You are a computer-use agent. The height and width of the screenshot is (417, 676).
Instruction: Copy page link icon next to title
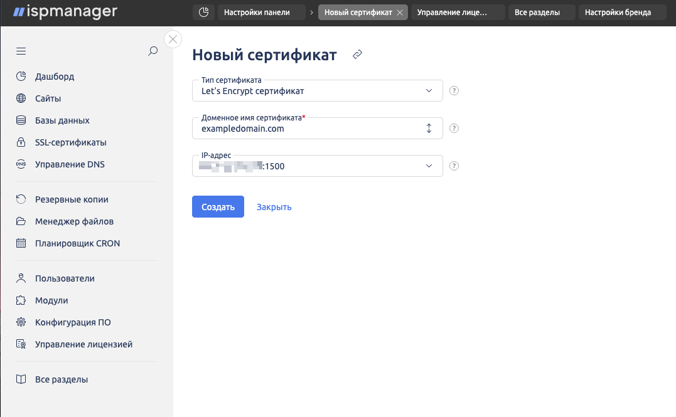click(357, 55)
